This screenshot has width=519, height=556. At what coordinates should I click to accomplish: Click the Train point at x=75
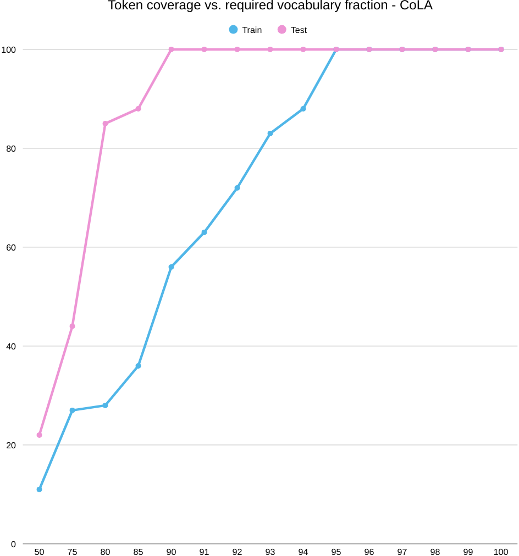coord(72,410)
